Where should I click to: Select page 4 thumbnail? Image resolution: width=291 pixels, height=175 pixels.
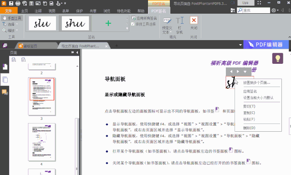[42, 142]
